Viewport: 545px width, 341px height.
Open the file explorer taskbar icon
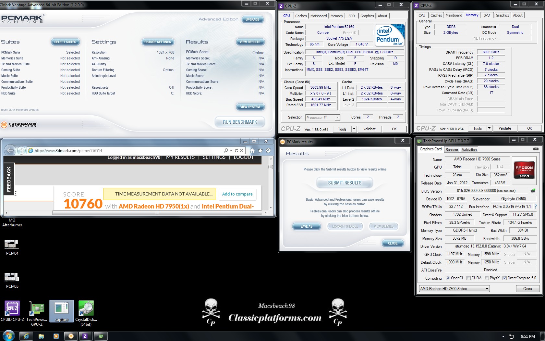[41, 336]
